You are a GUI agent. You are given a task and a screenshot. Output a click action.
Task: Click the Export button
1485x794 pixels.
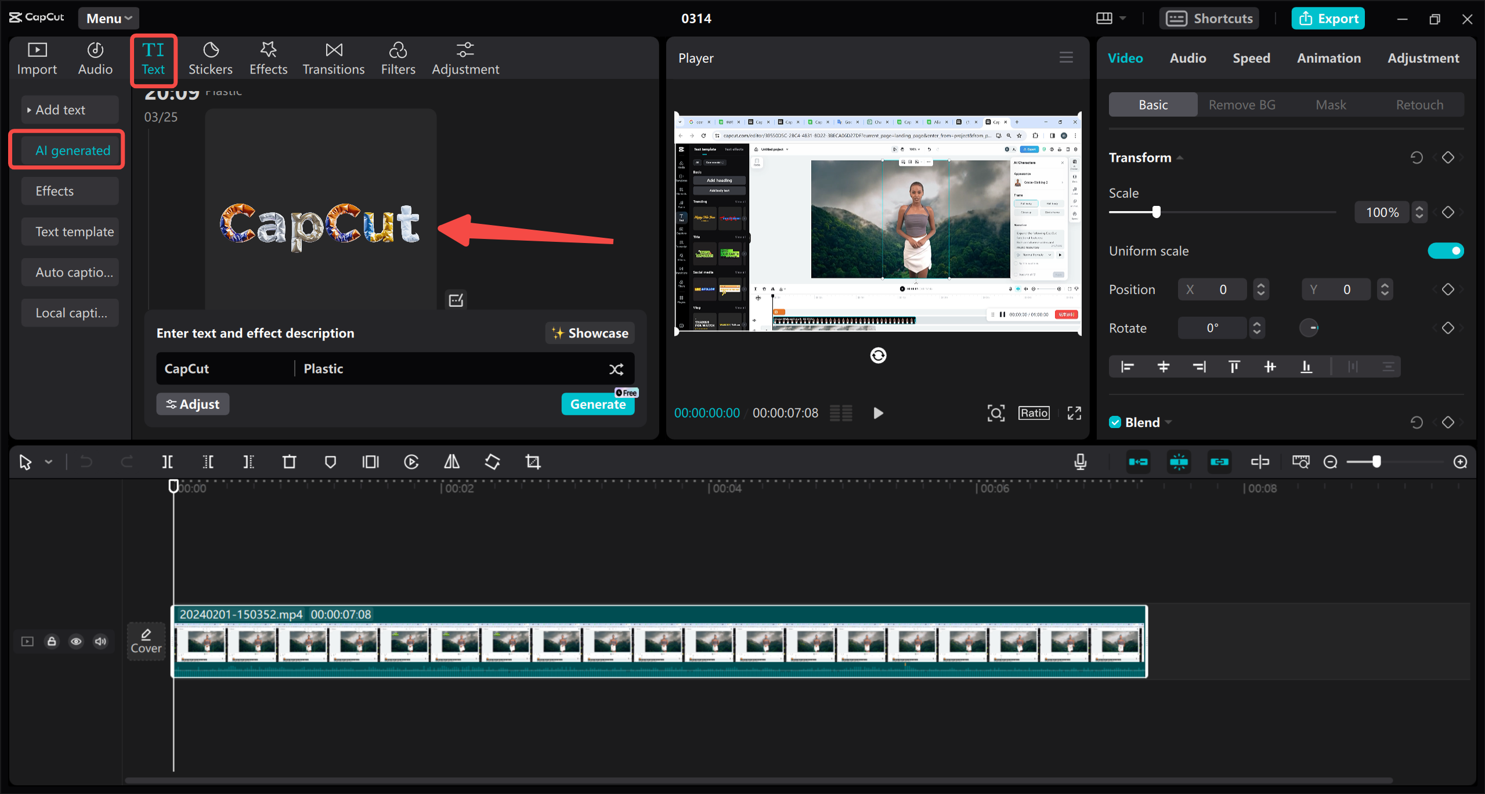(1328, 18)
